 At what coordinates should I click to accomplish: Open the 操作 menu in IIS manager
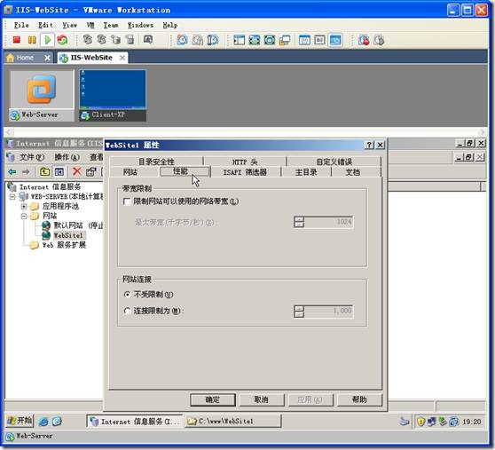tap(67, 157)
